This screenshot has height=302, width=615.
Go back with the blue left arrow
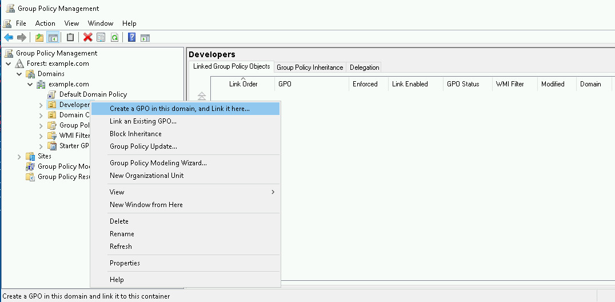click(x=9, y=37)
